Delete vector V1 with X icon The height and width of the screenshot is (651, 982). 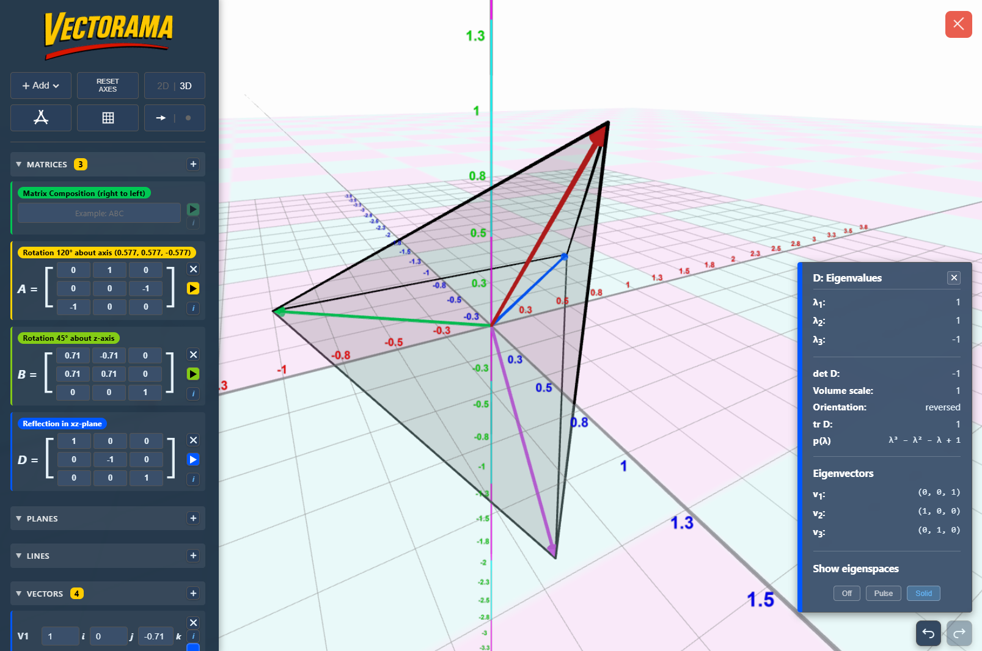(x=193, y=623)
